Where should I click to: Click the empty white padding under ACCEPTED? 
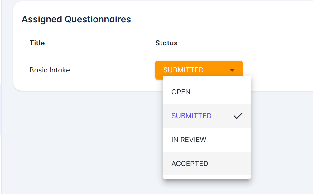(207, 177)
